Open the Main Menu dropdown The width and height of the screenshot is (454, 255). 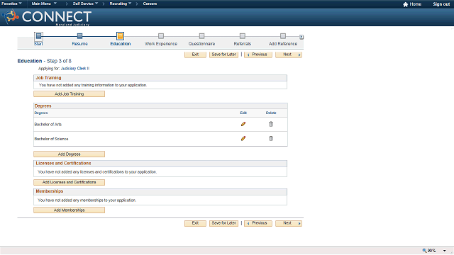44,4
